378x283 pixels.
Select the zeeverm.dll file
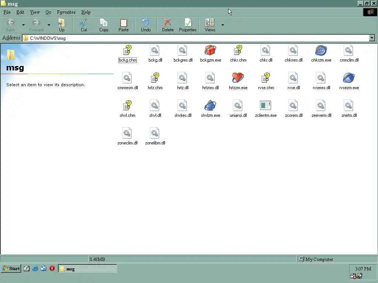321,109
